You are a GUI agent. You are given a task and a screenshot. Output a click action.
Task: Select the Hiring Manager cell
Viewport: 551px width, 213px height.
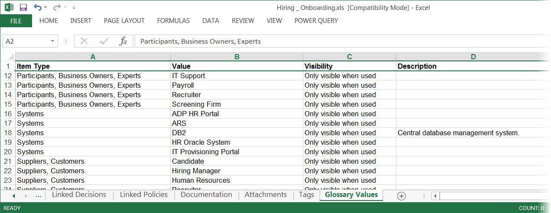[x=237, y=171]
